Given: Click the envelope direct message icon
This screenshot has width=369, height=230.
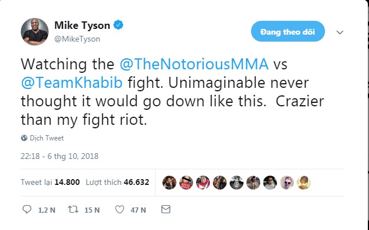Looking at the screenshot, I should 165,209.
